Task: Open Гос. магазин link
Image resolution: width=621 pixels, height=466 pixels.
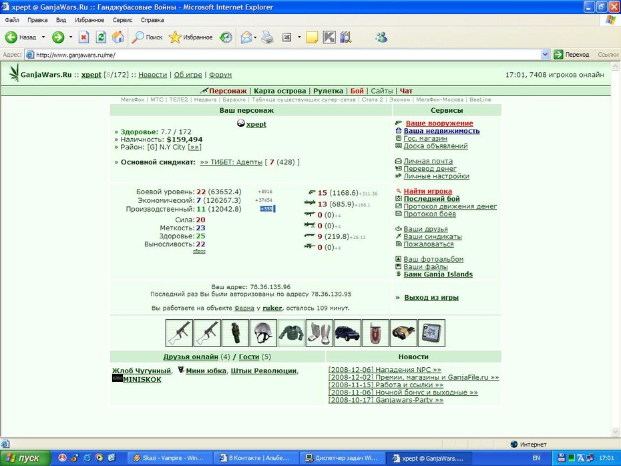Action: (425, 138)
